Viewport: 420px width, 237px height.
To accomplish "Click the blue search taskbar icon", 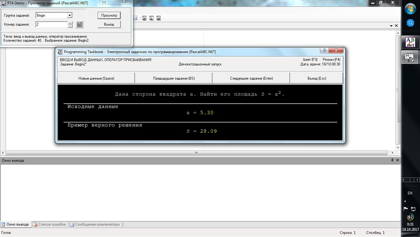I will click(410, 23).
